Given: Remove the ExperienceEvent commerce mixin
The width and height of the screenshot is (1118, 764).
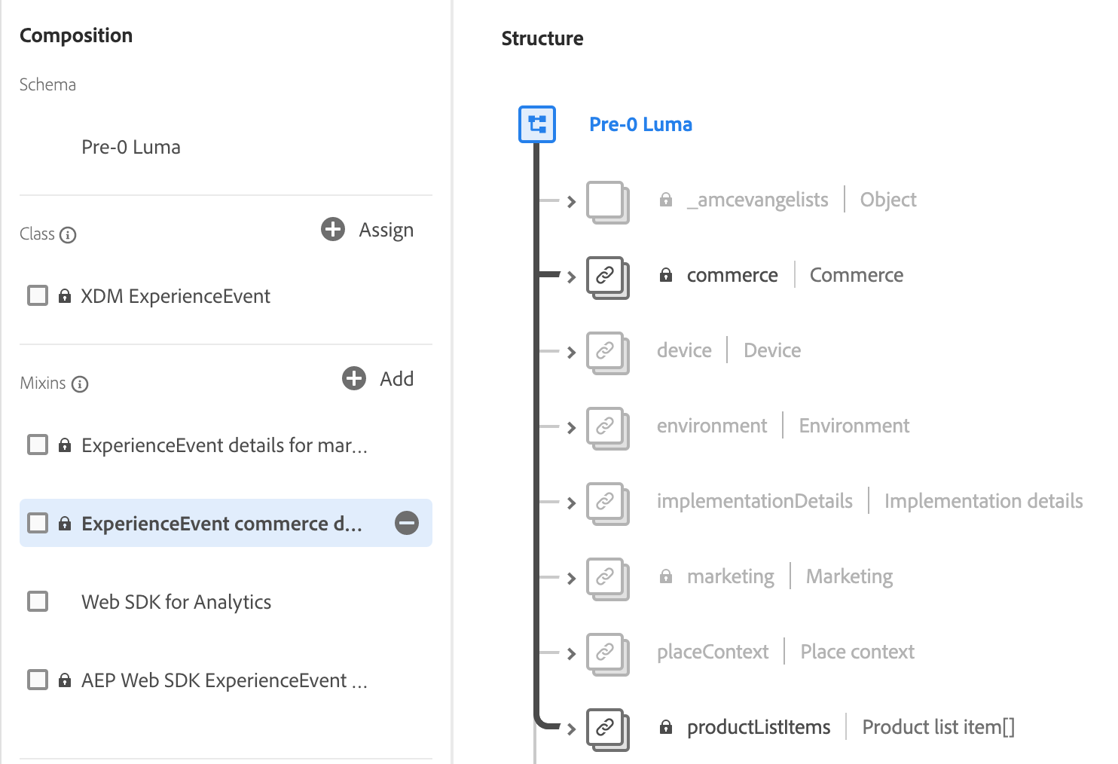Looking at the screenshot, I should pos(406,523).
